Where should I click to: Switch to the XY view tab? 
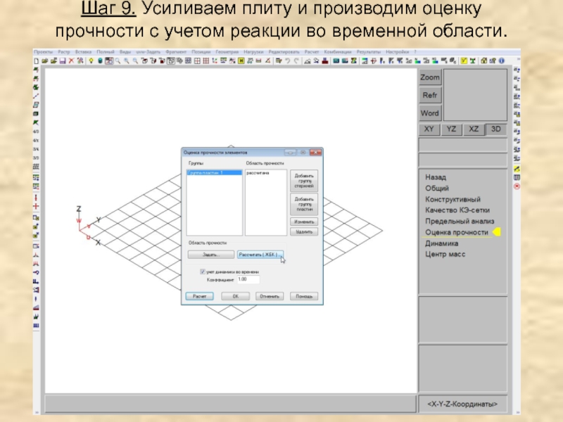429,129
